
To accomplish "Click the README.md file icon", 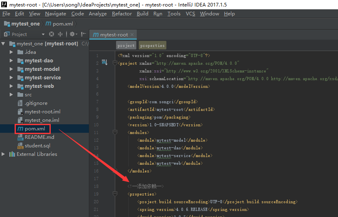I will [x=20, y=137].
